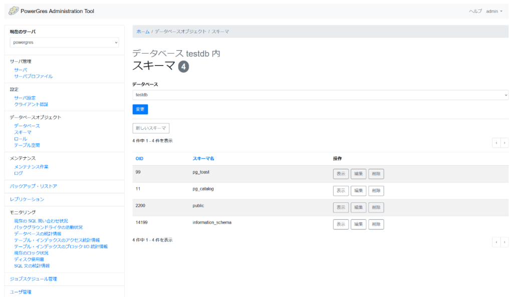The image size is (513, 297).
Task: Click OID value 14199
Action: (x=142, y=222)
